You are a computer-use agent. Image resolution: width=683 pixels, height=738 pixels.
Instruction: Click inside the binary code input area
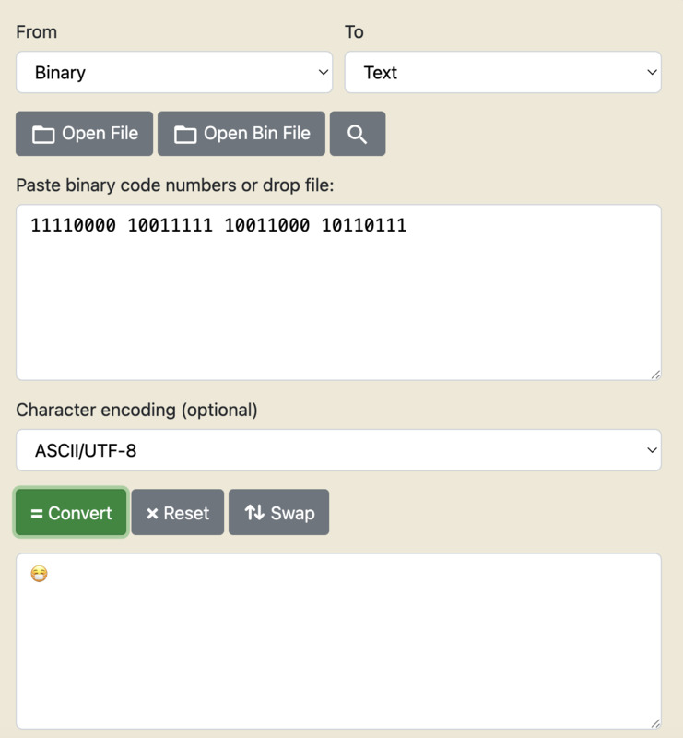(x=338, y=304)
